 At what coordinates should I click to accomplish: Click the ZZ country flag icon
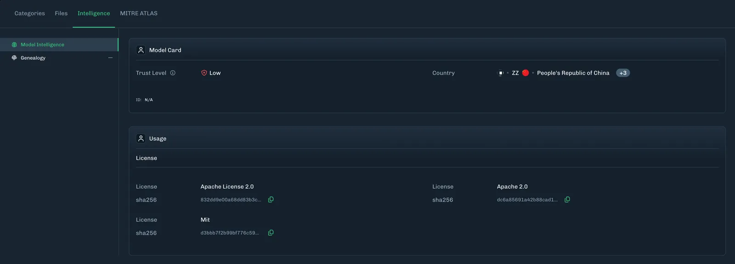[x=501, y=73]
